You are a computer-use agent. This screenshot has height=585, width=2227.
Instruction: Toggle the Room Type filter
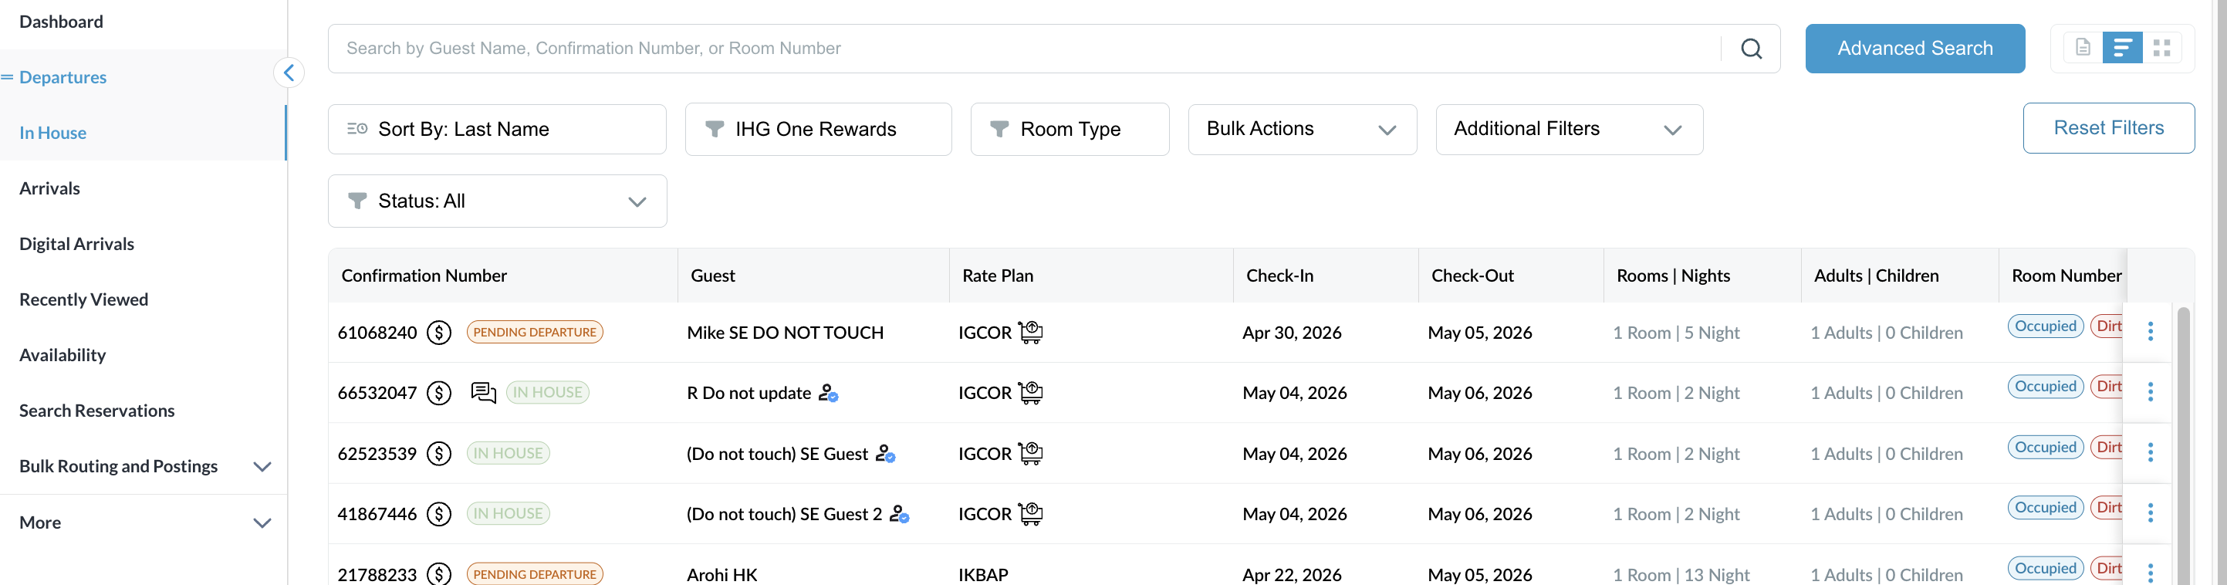[1070, 129]
